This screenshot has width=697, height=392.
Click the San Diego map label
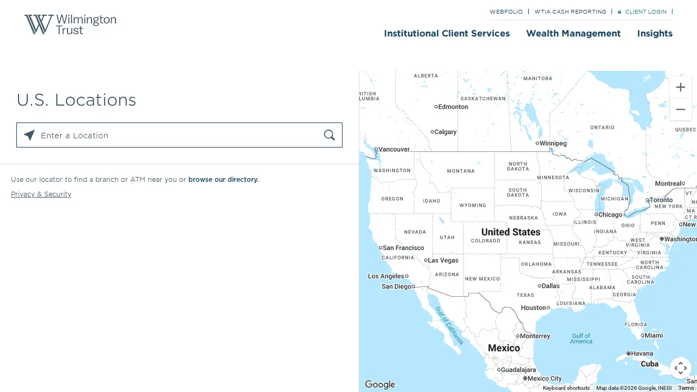396,286
